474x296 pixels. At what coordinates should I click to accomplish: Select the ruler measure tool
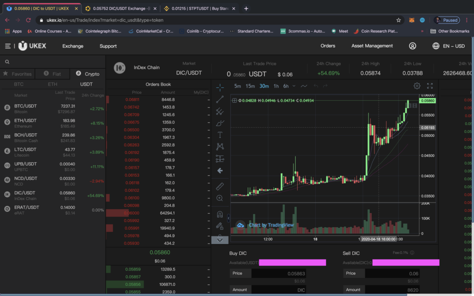click(x=220, y=186)
